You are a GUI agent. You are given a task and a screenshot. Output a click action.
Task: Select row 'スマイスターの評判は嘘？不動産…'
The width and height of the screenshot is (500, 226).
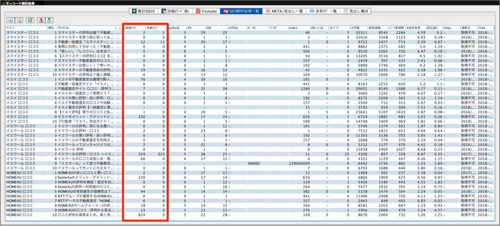coord(250,33)
